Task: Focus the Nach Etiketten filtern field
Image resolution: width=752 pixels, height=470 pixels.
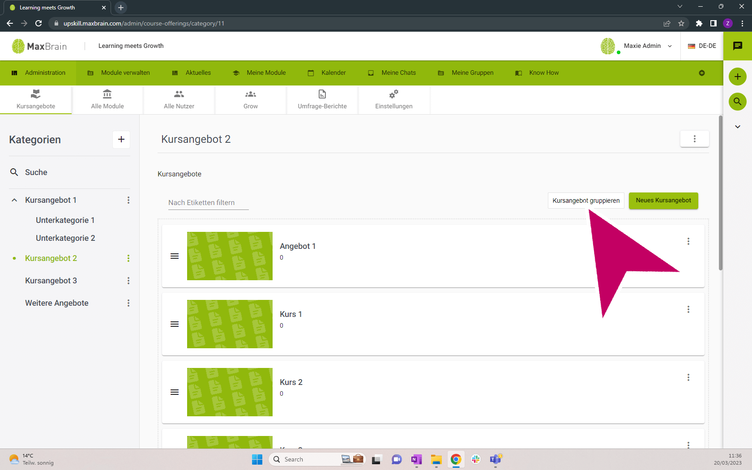Action: (x=209, y=203)
